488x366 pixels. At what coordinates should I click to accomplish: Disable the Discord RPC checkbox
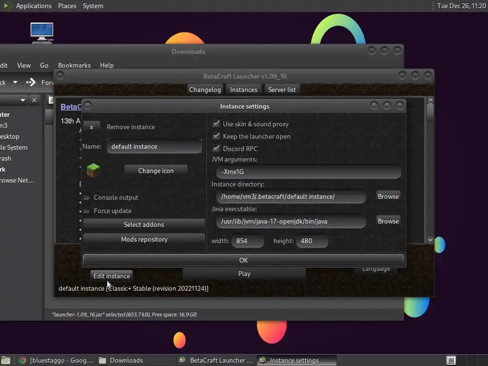point(216,148)
